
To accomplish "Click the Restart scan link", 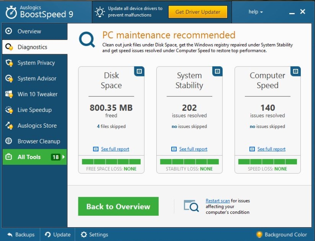I will (x=218, y=201).
